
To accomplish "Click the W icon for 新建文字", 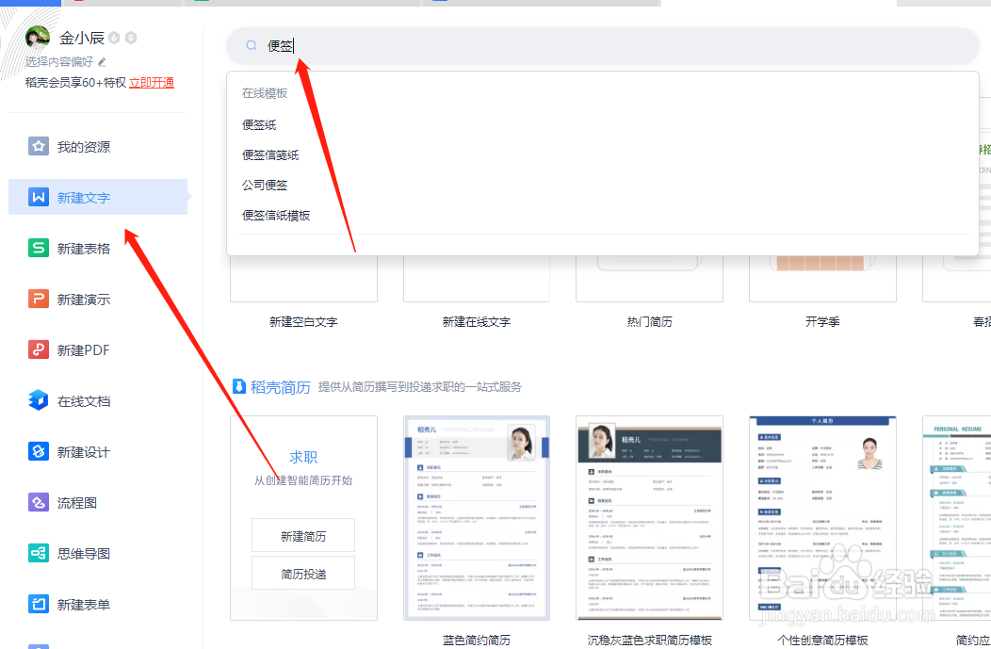I will click(x=39, y=197).
